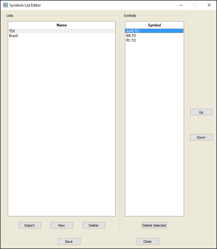217x249 pixels.
Task: Move the selected symbol Up
Action: coord(201,112)
